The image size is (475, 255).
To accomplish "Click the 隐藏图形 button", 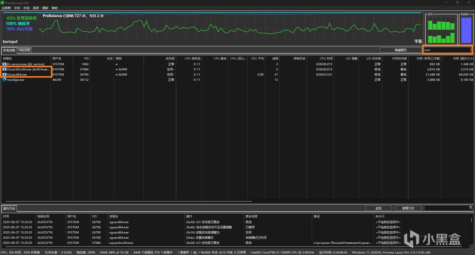I will [x=400, y=50].
